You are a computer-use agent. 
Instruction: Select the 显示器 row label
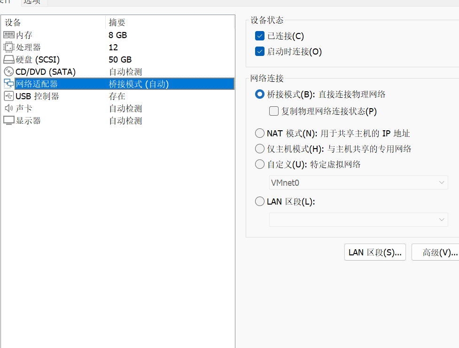tap(28, 120)
